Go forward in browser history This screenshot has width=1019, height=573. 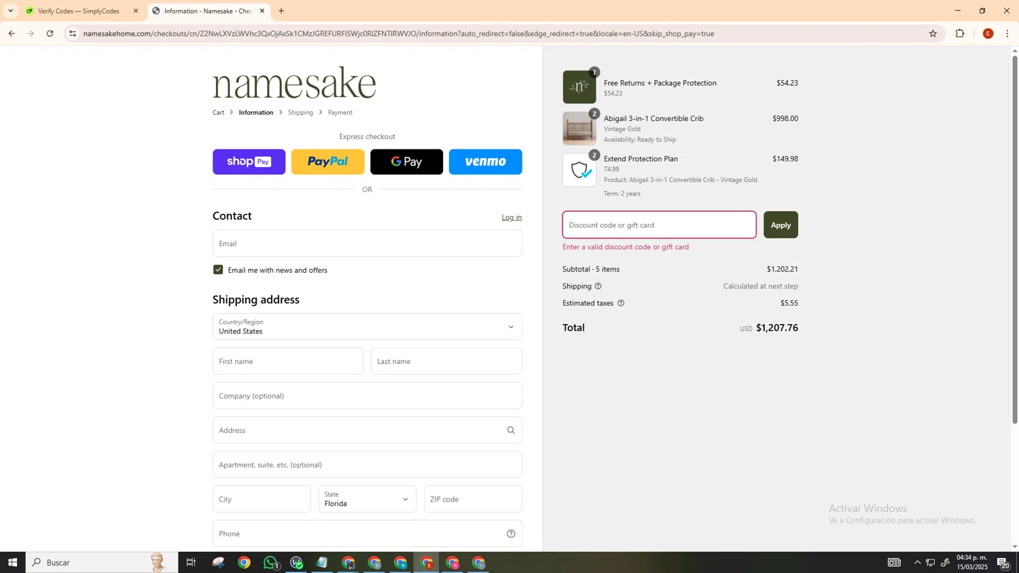pyautogui.click(x=31, y=33)
